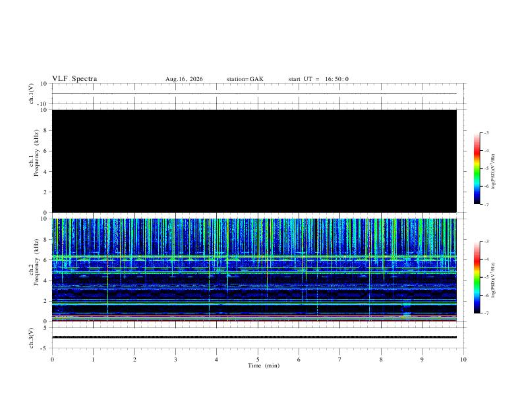This screenshot has width=522, height=403.
Task: Click the lower color scale bar
Action: click(x=477, y=277)
